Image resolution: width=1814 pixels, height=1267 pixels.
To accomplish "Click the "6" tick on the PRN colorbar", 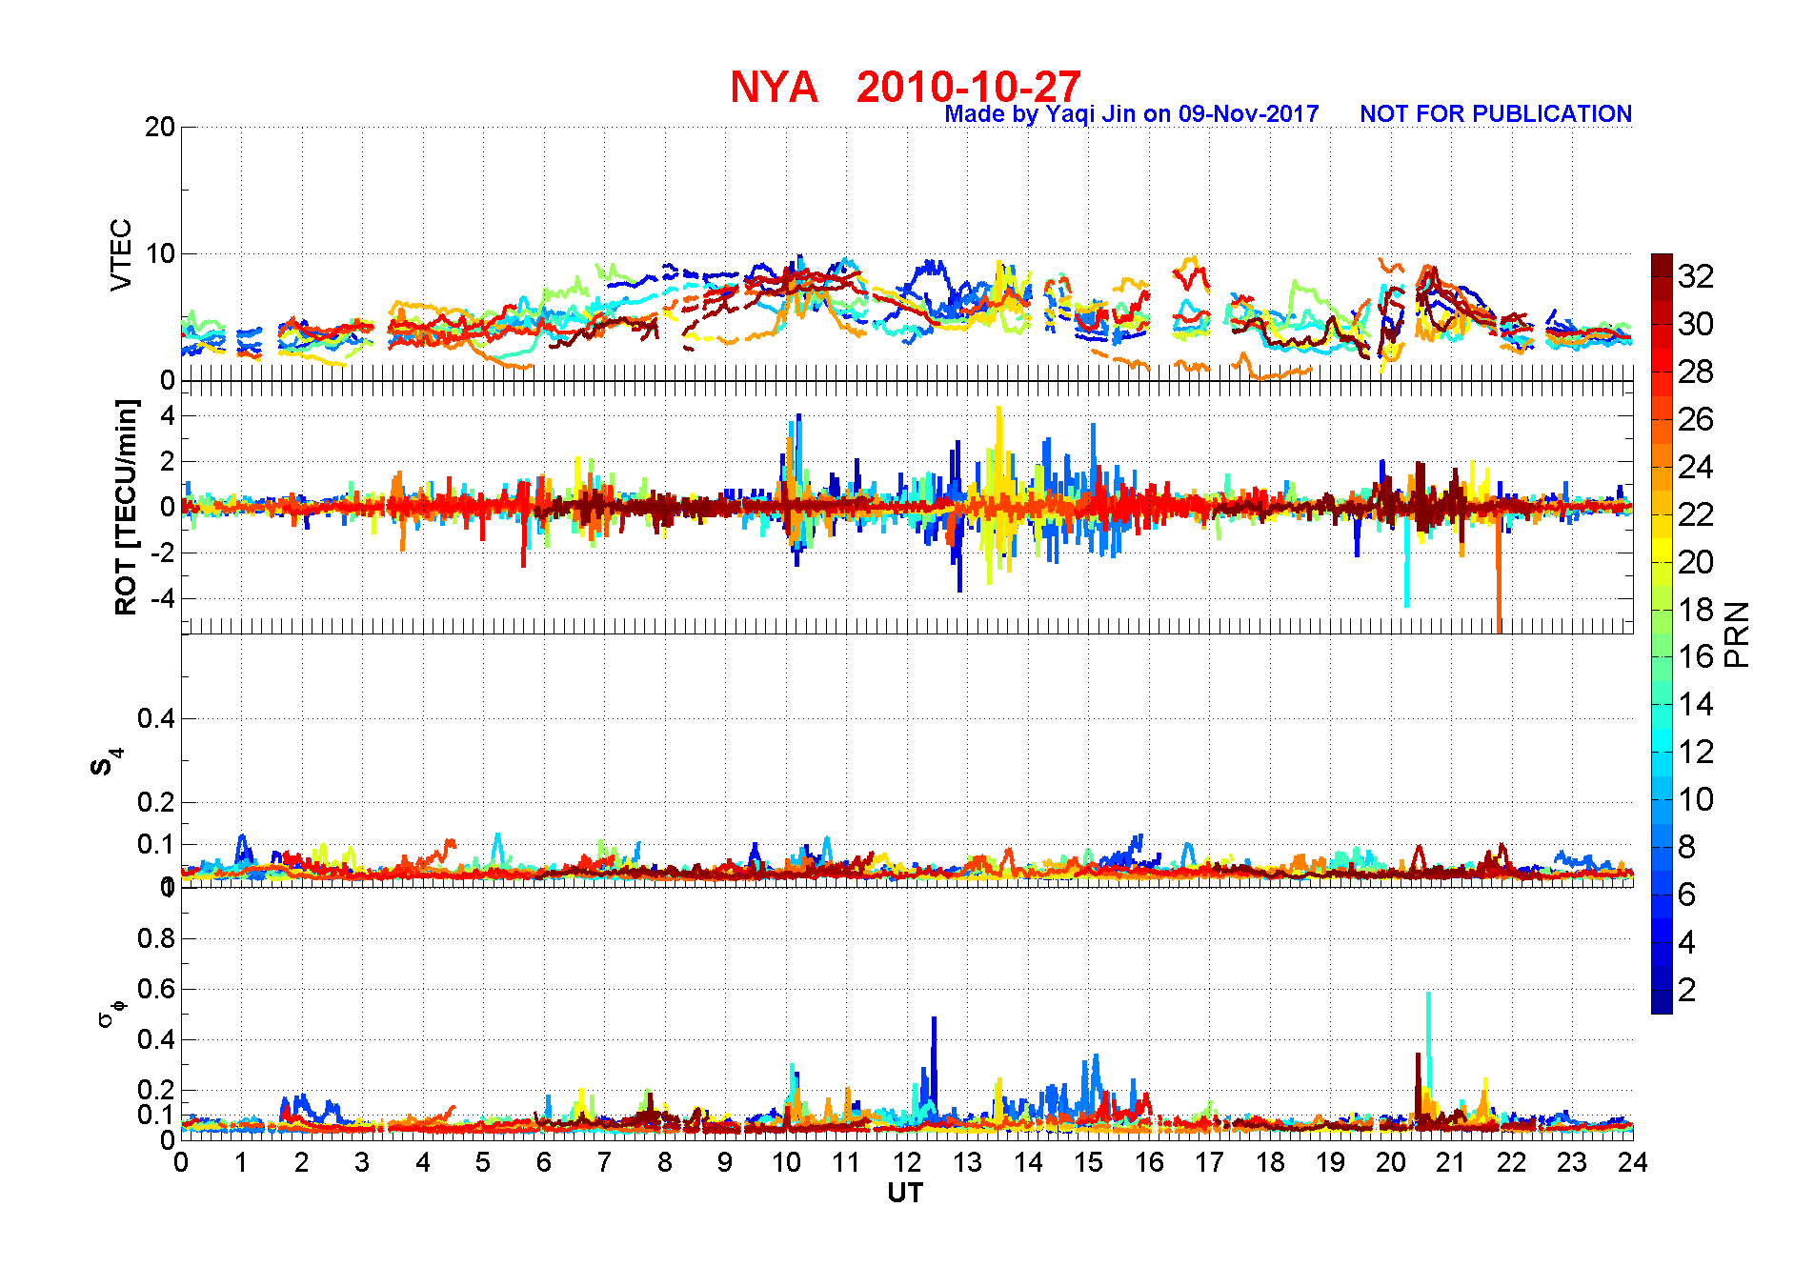I will click(1687, 895).
